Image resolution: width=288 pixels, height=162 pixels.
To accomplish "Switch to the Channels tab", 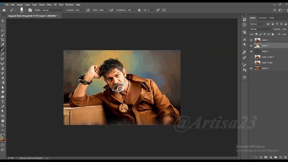I will coord(262,18).
